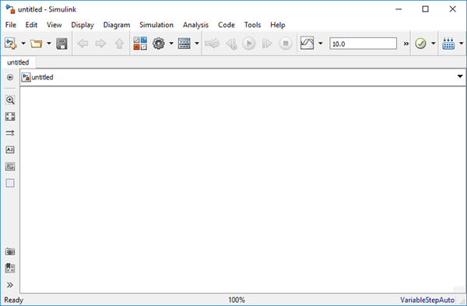Screen dimensions: 467x306
Task: Open the Model Explorer icon
Action: pos(184,44)
